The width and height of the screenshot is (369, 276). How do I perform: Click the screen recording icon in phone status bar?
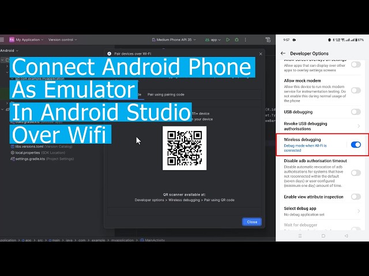click(x=294, y=40)
